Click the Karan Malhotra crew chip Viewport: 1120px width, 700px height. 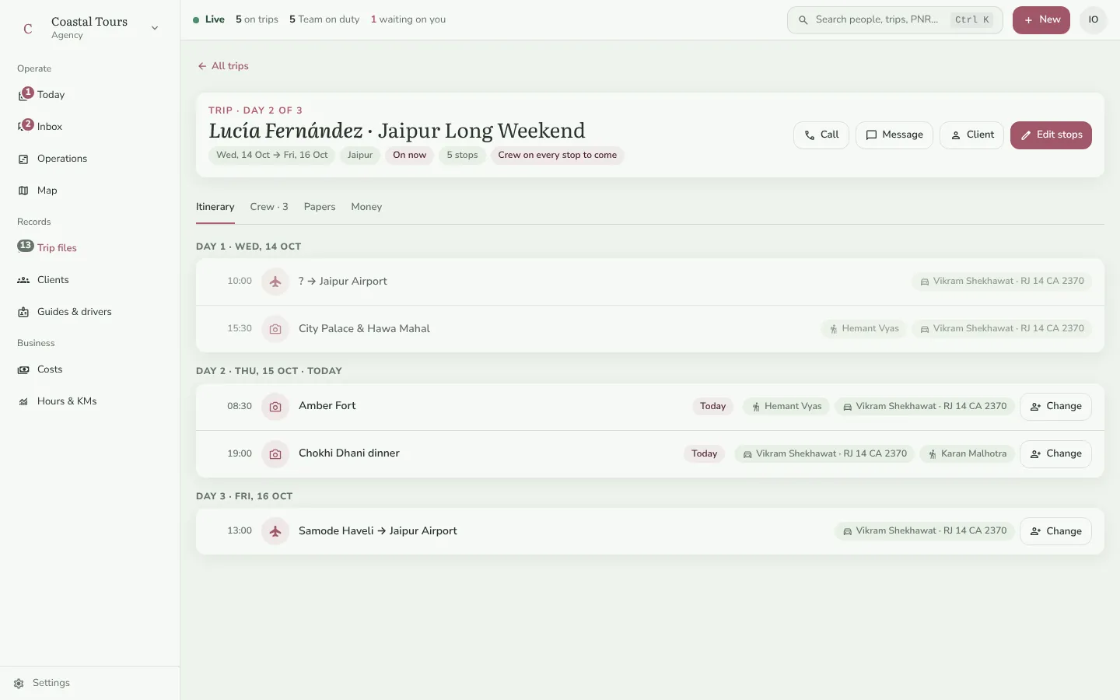[x=967, y=454]
